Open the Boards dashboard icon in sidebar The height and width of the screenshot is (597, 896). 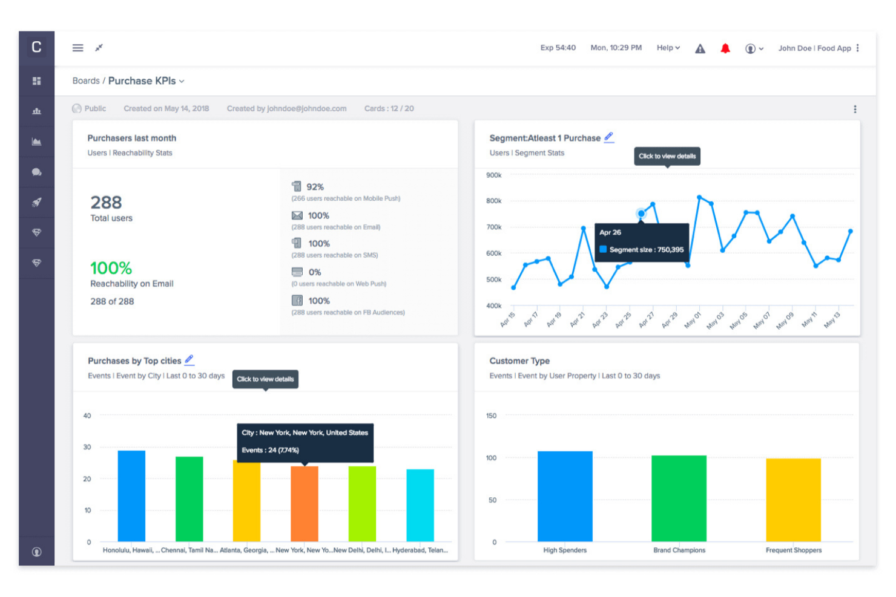click(x=36, y=80)
